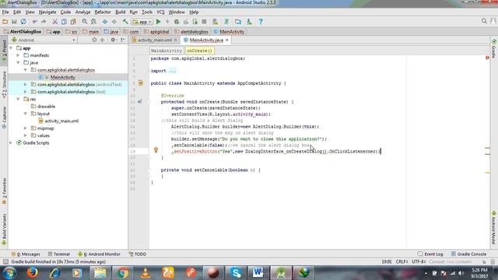Open the Refactor menu
498x280 pixels.
pyautogui.click(x=103, y=12)
